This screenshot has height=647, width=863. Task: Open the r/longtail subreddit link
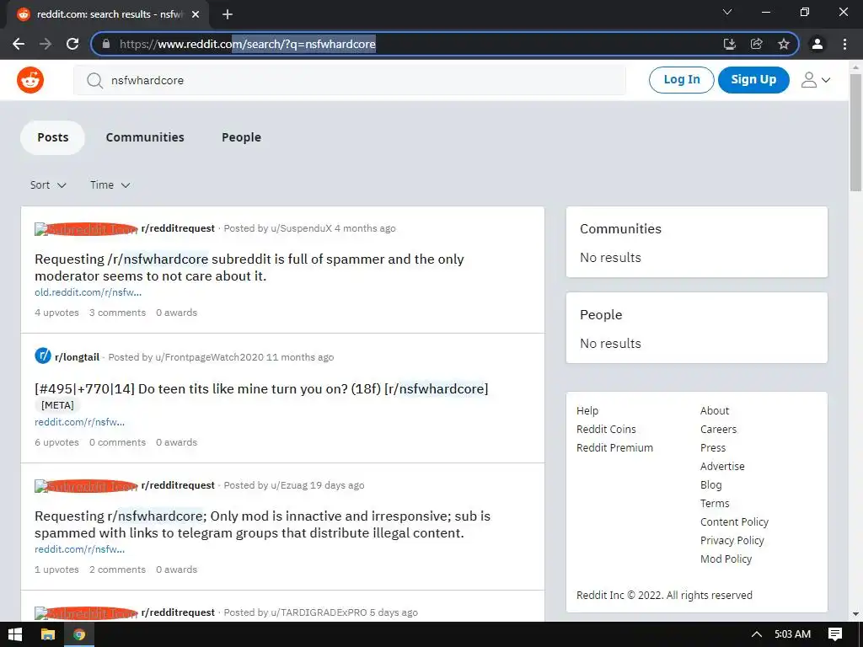[77, 357]
